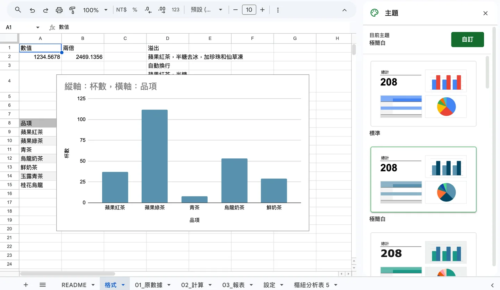Viewport: 500px width, 290px height.
Task: Click the horizontal scrollbar thumb
Action: [x=67, y=274]
